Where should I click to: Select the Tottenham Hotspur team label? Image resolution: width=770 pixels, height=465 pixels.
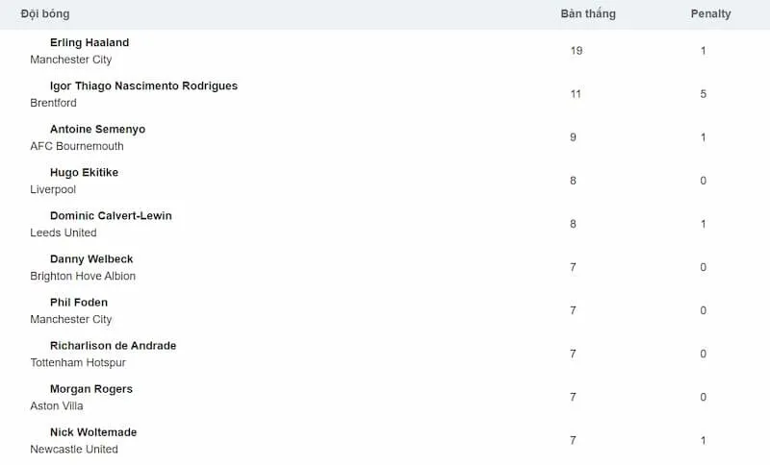click(78, 362)
